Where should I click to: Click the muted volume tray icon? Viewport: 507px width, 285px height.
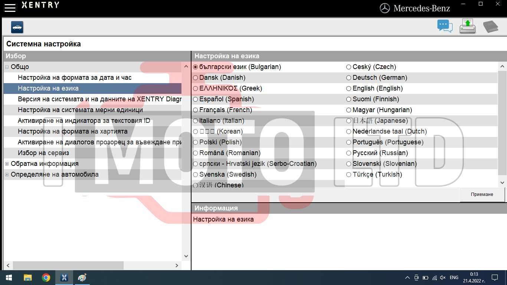pos(443,278)
